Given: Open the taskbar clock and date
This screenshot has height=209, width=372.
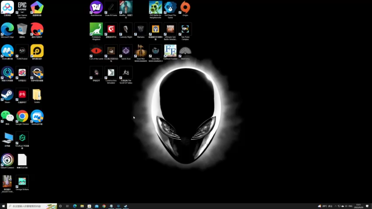Looking at the screenshot, I should point(359,206).
